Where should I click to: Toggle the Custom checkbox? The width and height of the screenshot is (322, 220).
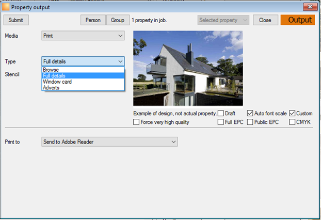click(292, 113)
